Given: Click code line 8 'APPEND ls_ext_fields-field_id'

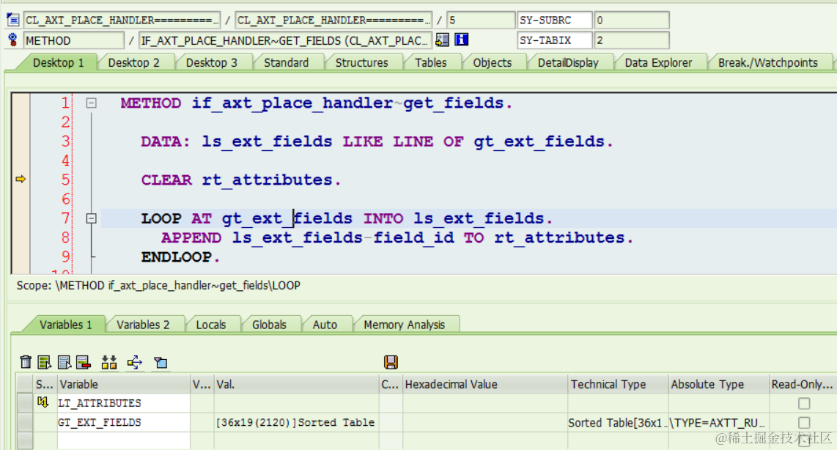Looking at the screenshot, I should [397, 237].
